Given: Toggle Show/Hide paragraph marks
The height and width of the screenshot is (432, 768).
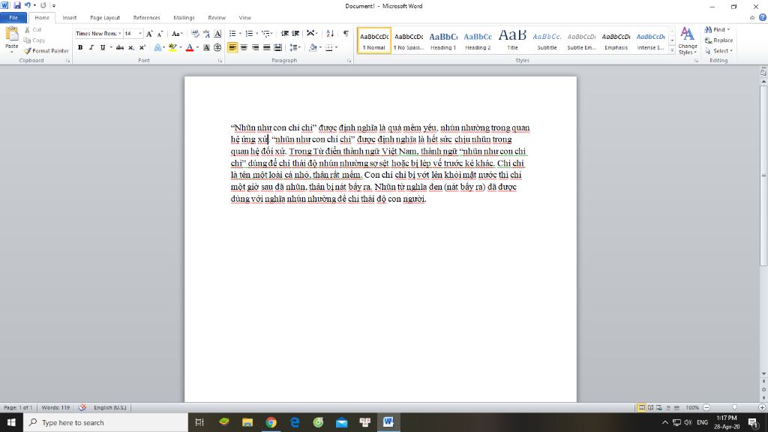Looking at the screenshot, I should [346, 34].
